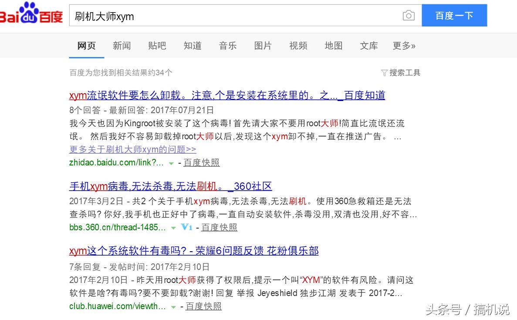
Task: Switch to the 图片 tab
Action: coord(263,46)
